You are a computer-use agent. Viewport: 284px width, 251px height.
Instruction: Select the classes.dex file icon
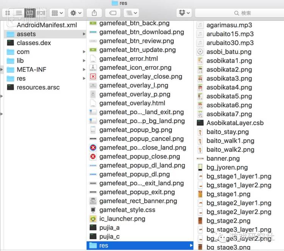11,43
